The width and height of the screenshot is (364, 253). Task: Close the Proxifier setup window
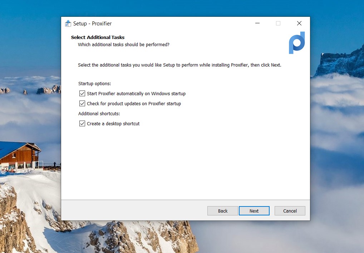299,24
